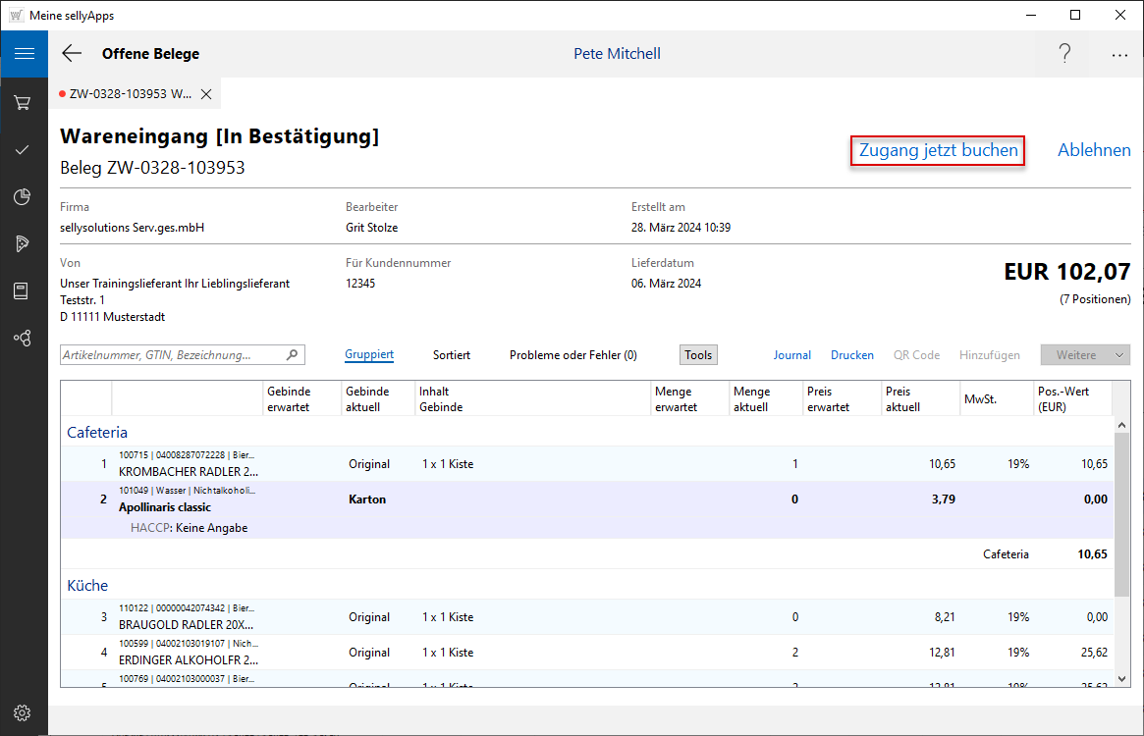
Task: Click the shopping cart sidebar icon
Action: point(24,102)
